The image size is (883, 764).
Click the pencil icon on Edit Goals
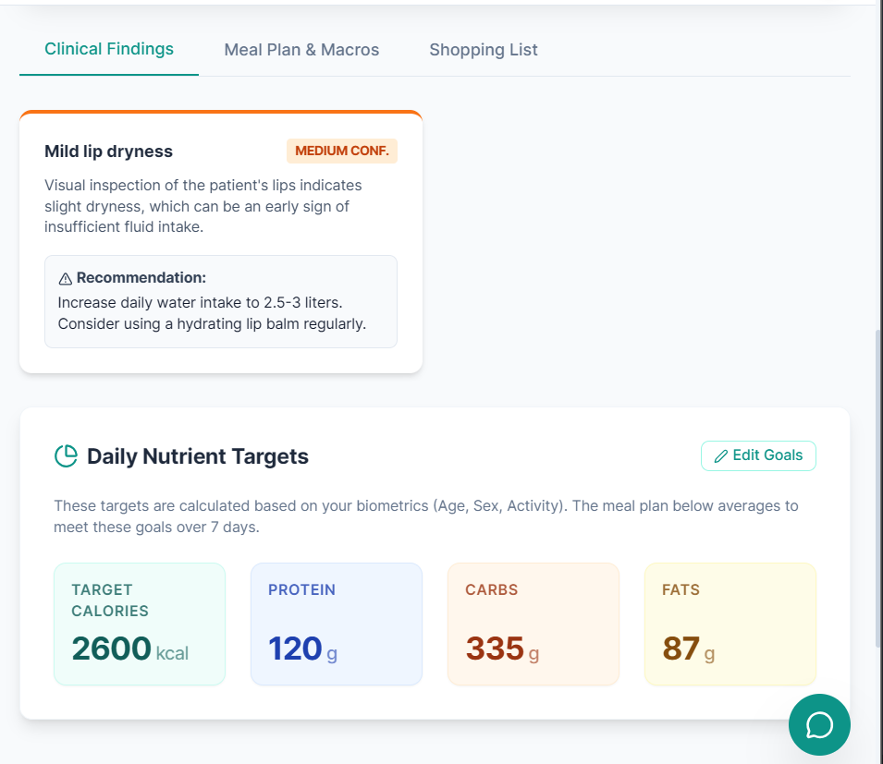click(x=721, y=455)
